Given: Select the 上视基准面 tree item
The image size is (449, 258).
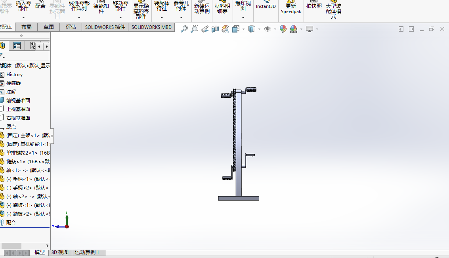Looking at the screenshot, I should [18, 109].
